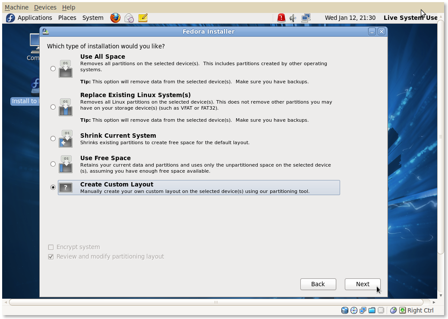
Task: Click the green keyboard capture arrow icon
Action: click(403, 310)
